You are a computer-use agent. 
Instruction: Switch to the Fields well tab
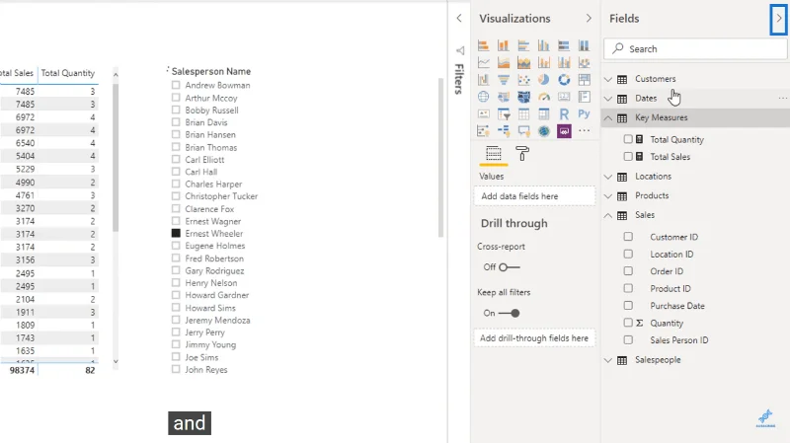[493, 153]
